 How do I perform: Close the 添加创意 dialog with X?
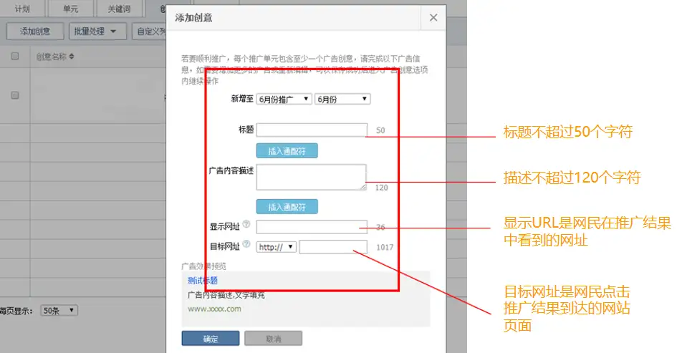pos(433,18)
